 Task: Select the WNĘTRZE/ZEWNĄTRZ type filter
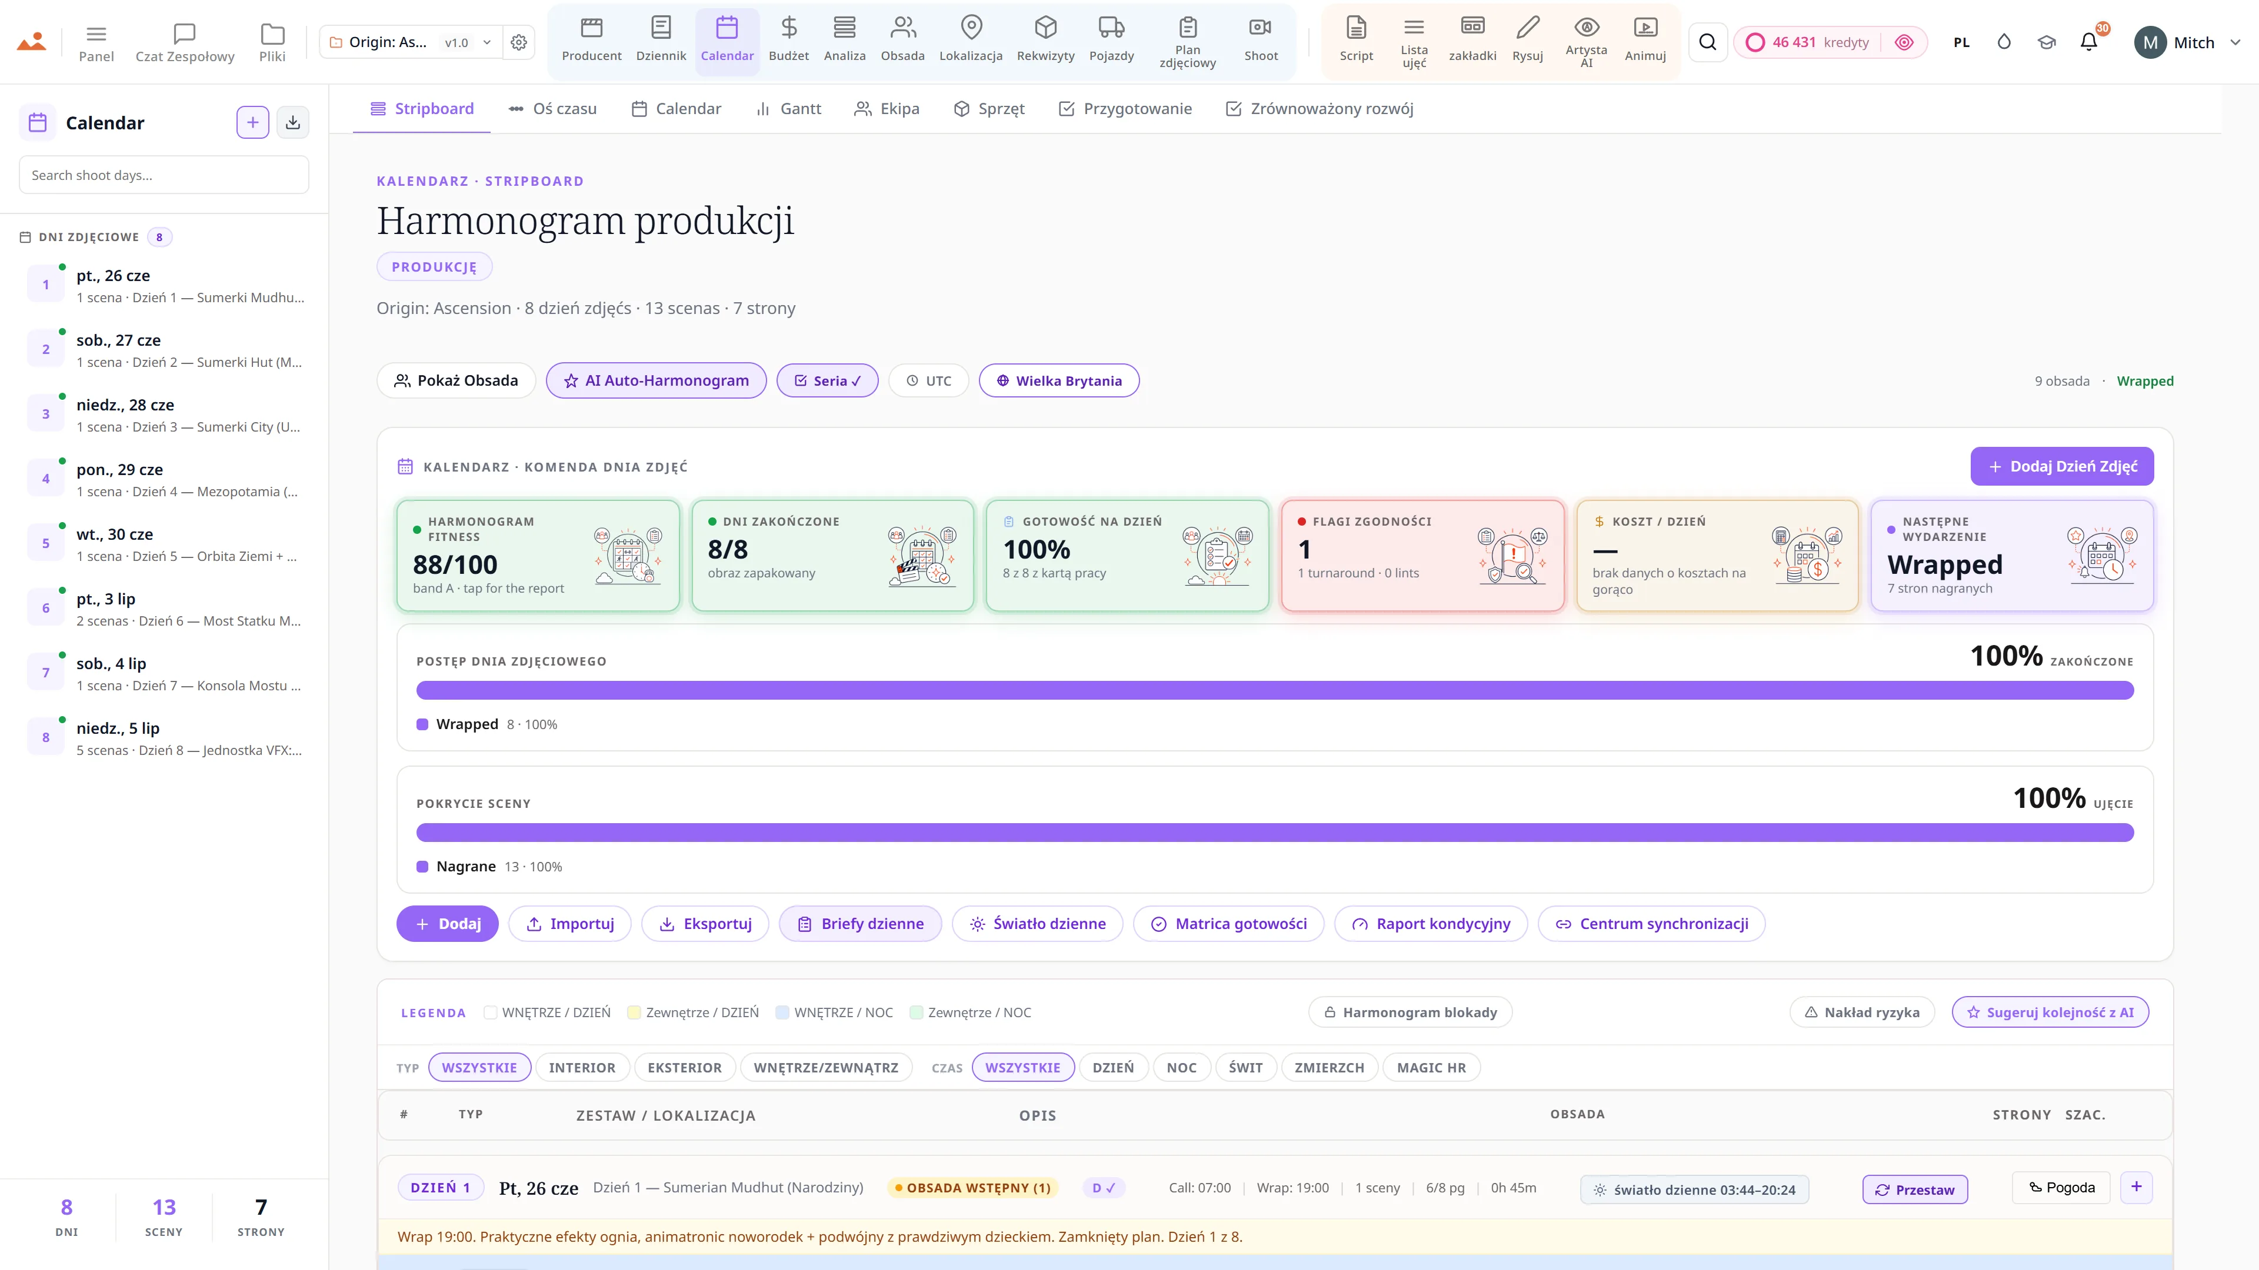tap(825, 1068)
